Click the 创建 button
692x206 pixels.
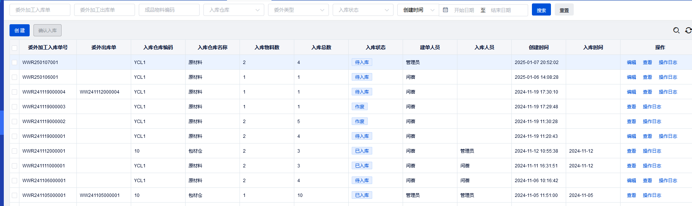(19, 30)
